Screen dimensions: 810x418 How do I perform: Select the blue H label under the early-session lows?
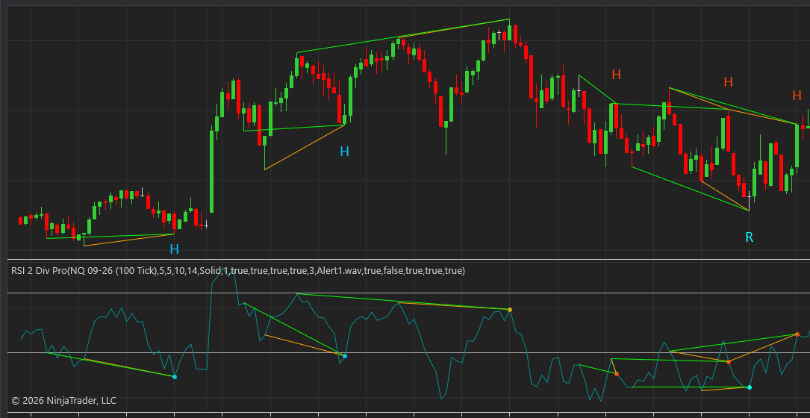pyautogui.click(x=175, y=249)
